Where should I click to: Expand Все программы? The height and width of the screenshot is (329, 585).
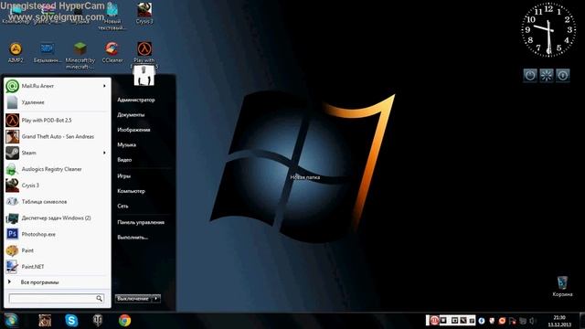pyautogui.click(x=57, y=282)
